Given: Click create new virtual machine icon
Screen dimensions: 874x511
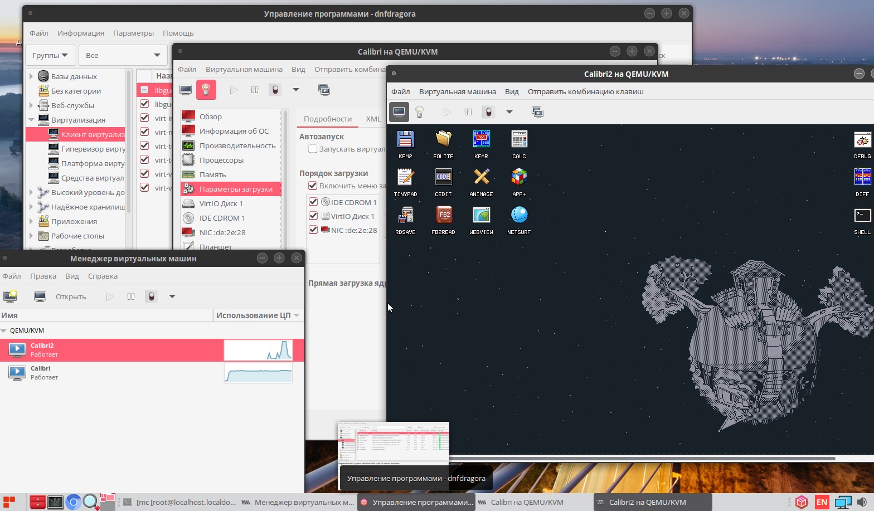Looking at the screenshot, I should pyautogui.click(x=10, y=296).
